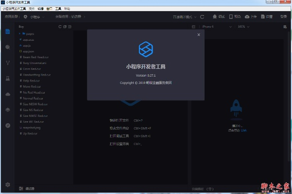The width and height of the screenshot is (292, 194).
Task: Open the file explorer sidebar icon
Action: (x=8, y=32)
